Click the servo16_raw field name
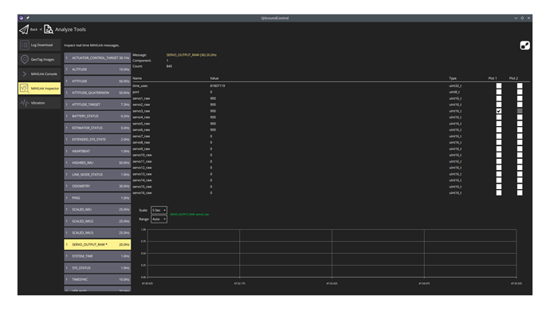 (142, 193)
